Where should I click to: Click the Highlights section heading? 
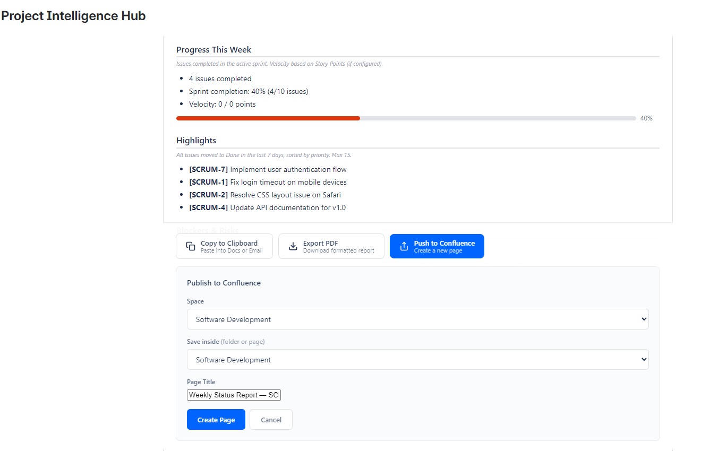click(196, 140)
